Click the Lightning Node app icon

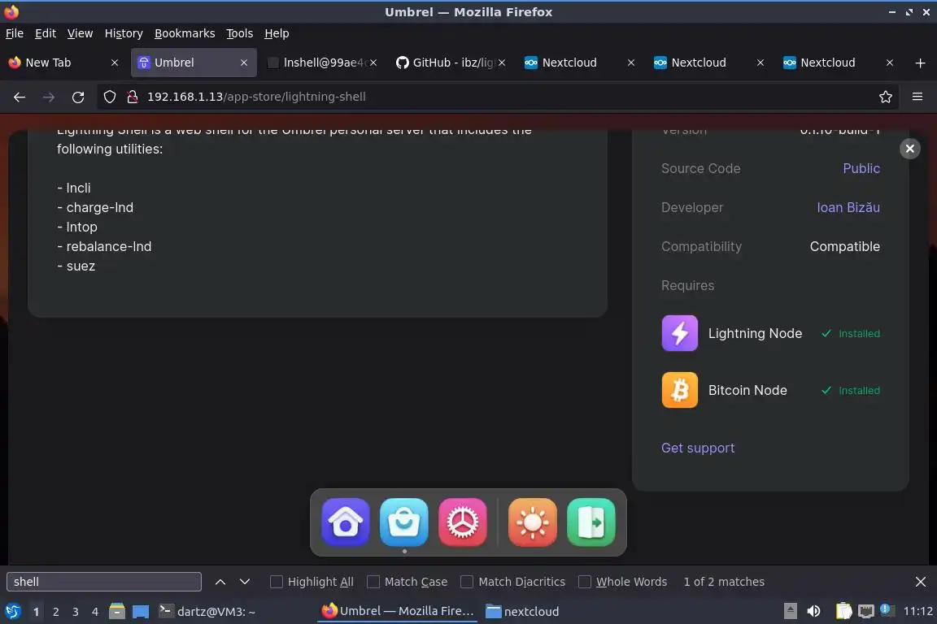(679, 333)
